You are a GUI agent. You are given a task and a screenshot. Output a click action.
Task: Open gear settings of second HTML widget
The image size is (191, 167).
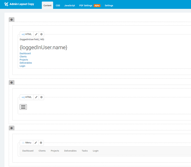click(42, 97)
